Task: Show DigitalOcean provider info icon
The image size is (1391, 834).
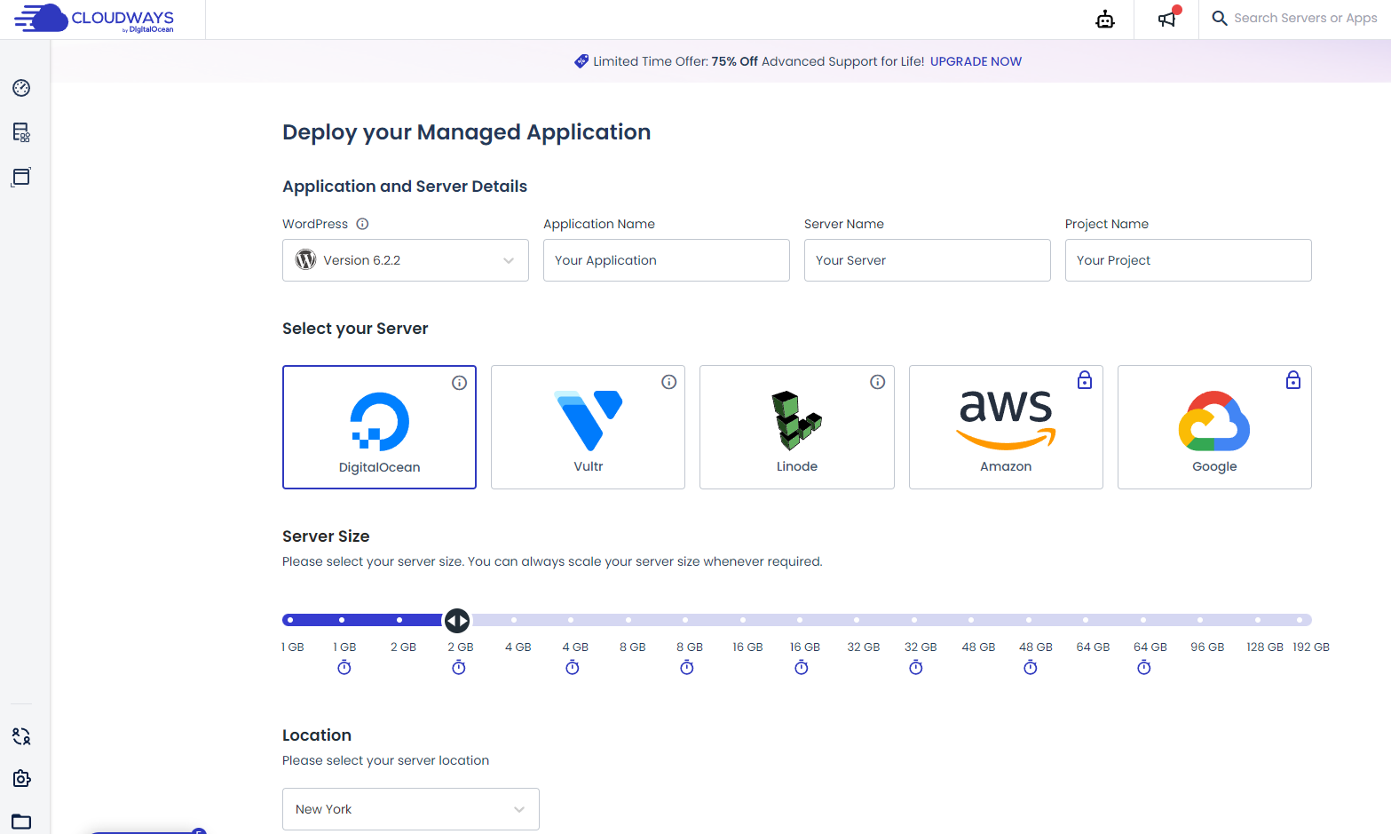Action: [459, 383]
